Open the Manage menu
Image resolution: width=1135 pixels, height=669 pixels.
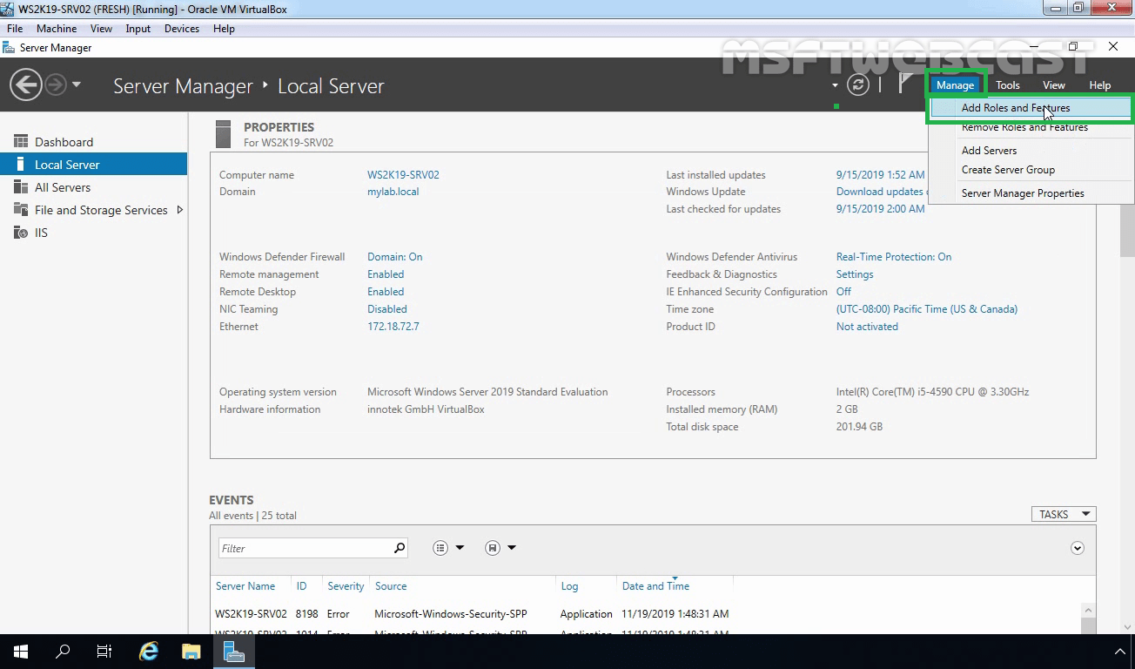[955, 84]
